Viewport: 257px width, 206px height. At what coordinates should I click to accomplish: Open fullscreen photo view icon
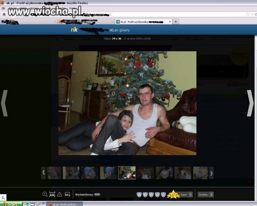52,194
